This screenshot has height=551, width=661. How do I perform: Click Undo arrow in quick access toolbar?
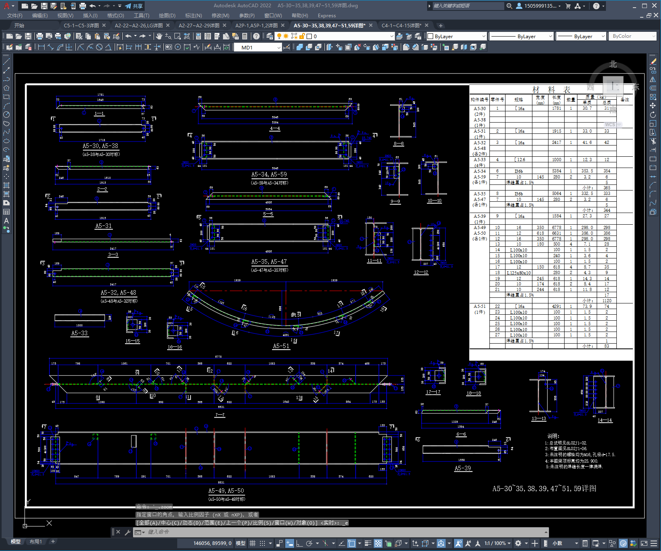(93, 6)
